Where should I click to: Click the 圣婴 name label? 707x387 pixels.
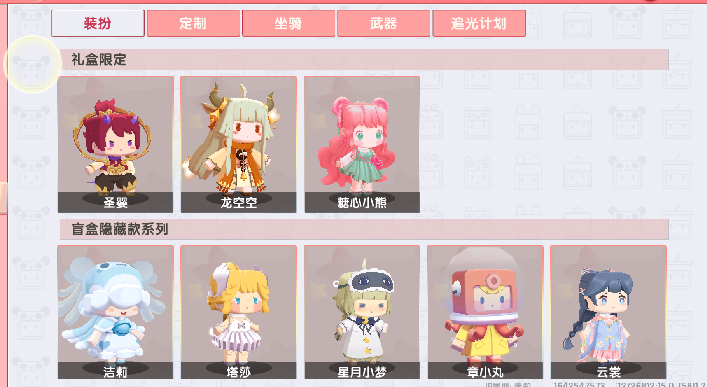tap(115, 203)
